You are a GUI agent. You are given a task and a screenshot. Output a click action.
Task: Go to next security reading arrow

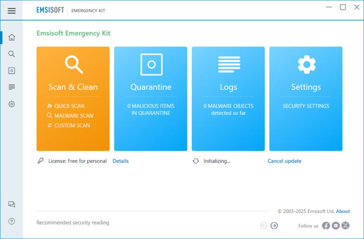point(274,225)
